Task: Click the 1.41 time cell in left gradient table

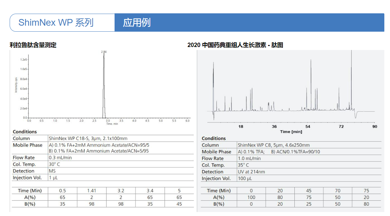Action: point(92,191)
